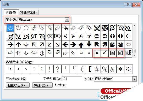143x101 pixels.
Task: Click the symbol grid scrollbar thumb
Action: click(x=134, y=51)
